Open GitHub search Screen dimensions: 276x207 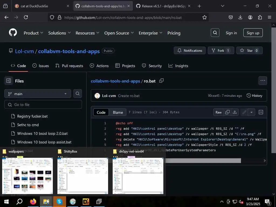coord(215,33)
